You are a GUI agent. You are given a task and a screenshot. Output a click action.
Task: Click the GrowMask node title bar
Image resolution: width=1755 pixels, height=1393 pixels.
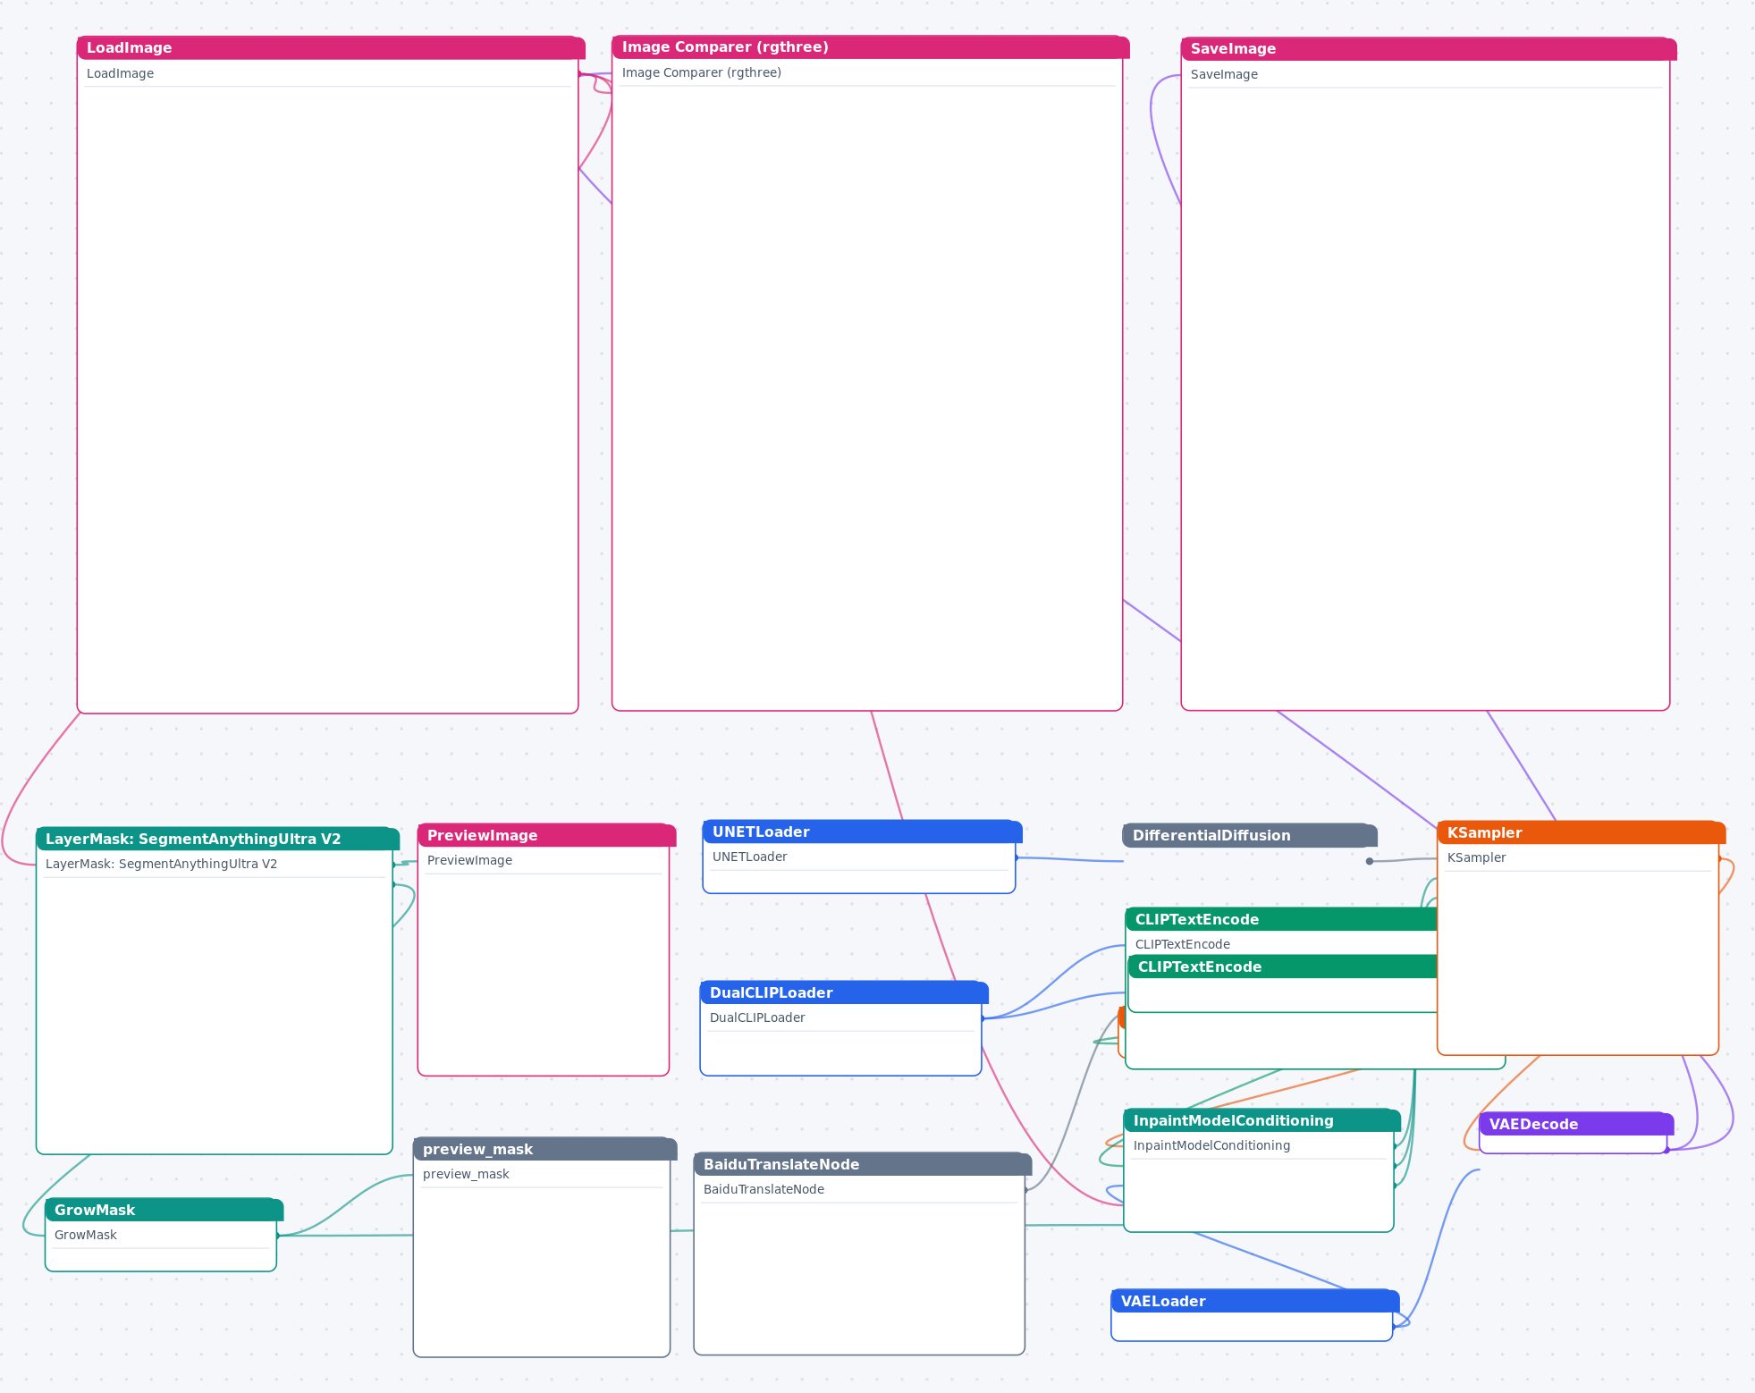tap(164, 1210)
